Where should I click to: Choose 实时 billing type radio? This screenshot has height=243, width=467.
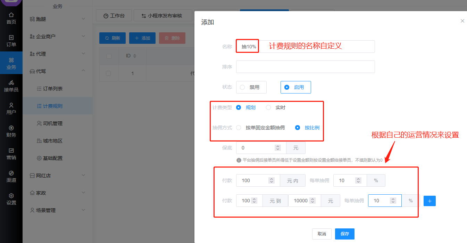coord(268,107)
